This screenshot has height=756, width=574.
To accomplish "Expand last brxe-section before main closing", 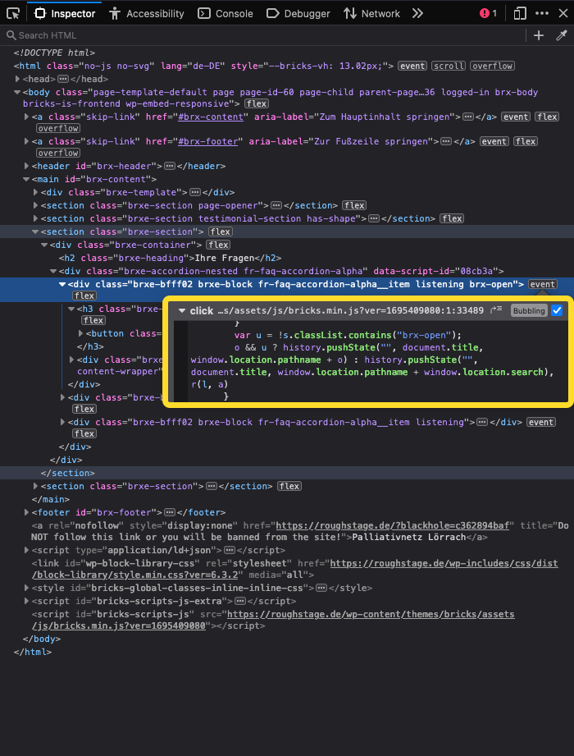I will 35,486.
